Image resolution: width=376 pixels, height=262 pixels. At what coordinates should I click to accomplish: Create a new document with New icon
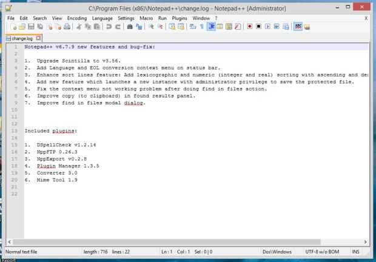pyautogui.click(x=14, y=27)
